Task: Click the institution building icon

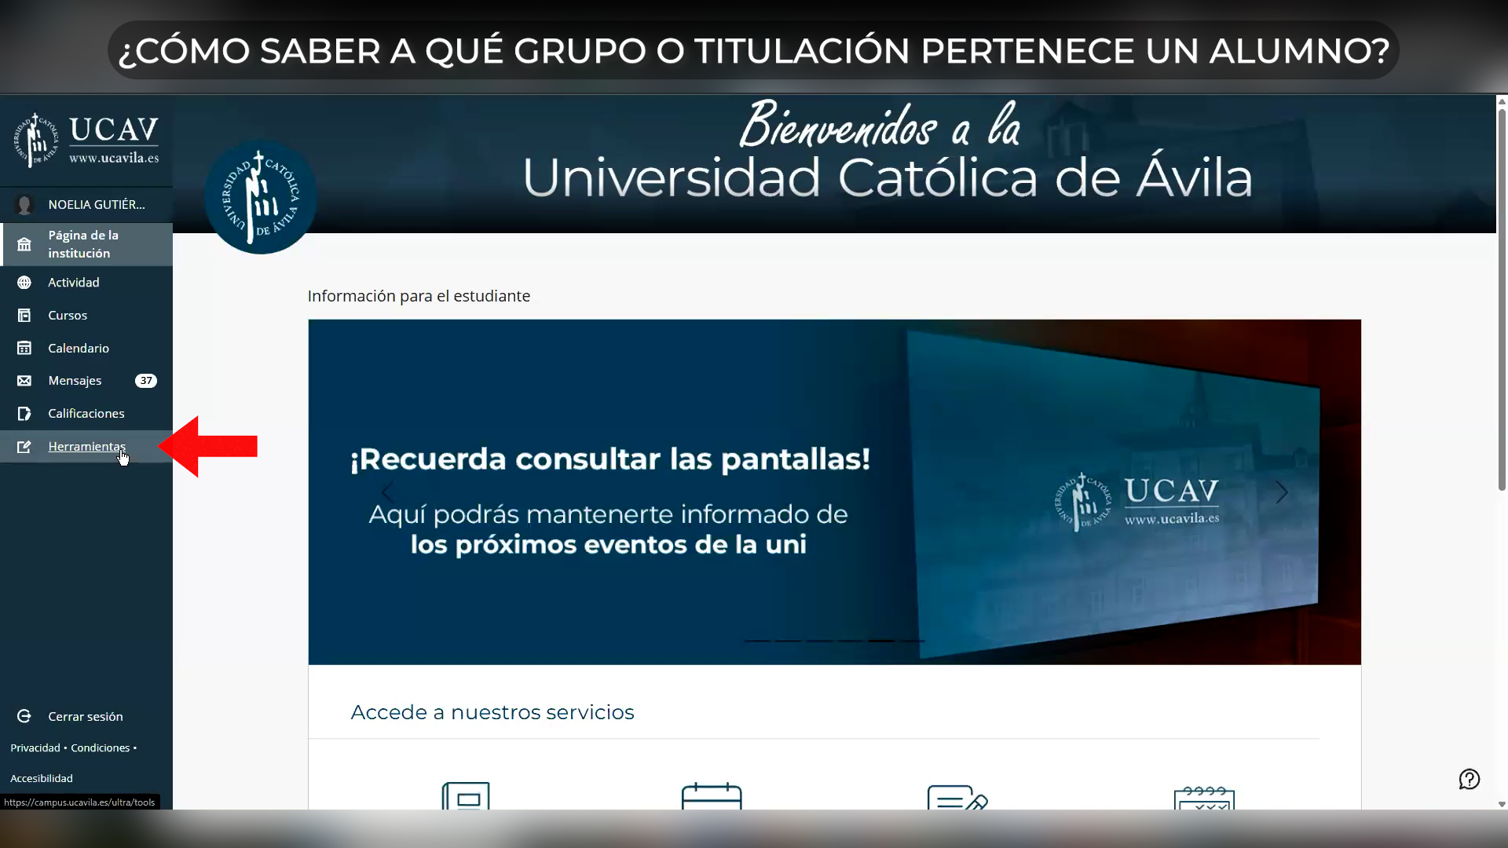Action: 24,244
